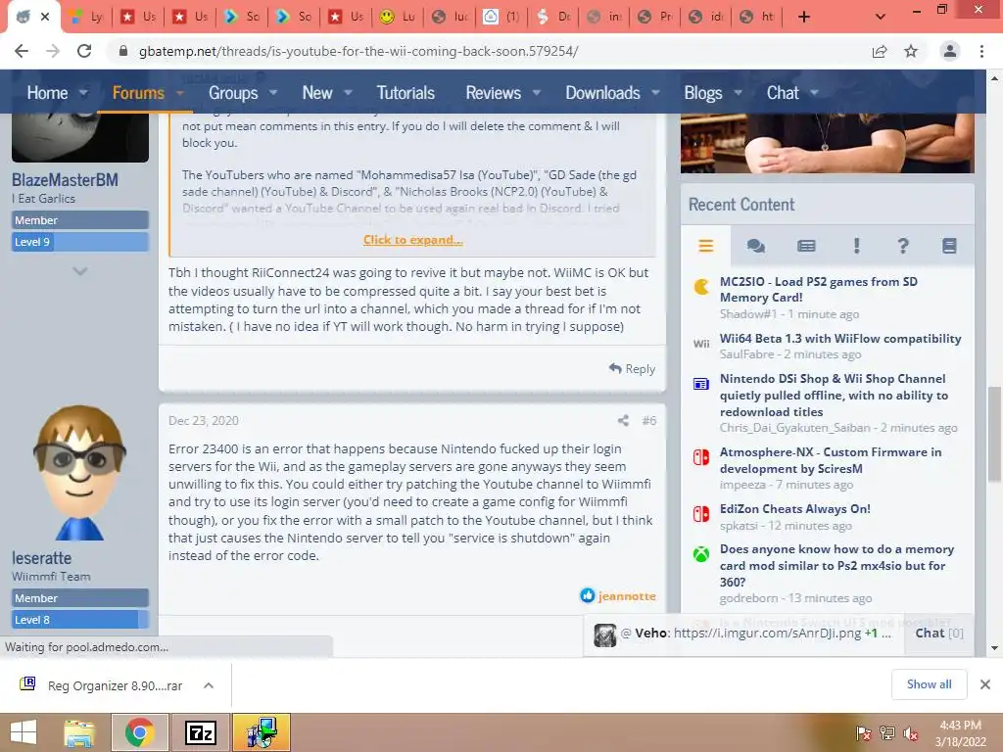Go back with the browser back arrow
1003x752 pixels.
pyautogui.click(x=22, y=51)
